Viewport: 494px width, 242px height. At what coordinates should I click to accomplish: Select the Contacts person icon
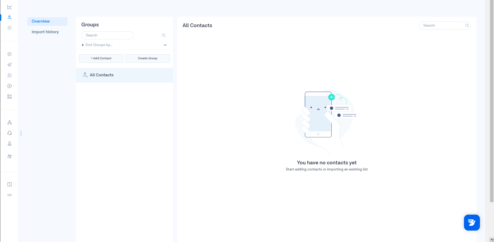coord(10,17)
